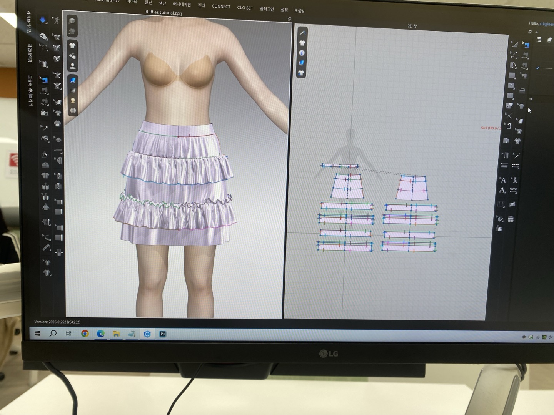The height and width of the screenshot is (415, 554).
Task: Click the waistband pattern piece in 2D window
Action: 340,166
